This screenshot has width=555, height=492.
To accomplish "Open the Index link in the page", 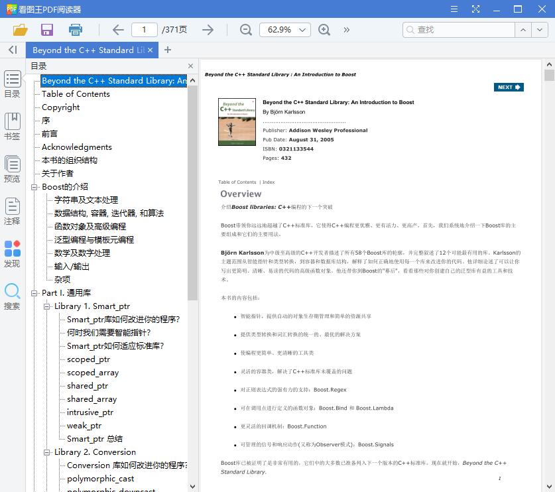I will coord(269,182).
